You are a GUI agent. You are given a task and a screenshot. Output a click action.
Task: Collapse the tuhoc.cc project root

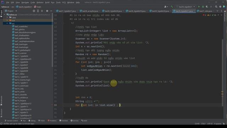coord(5,15)
